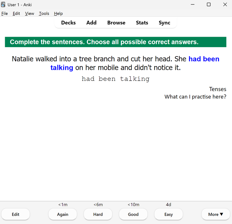Open the Browse card browser

click(x=116, y=23)
